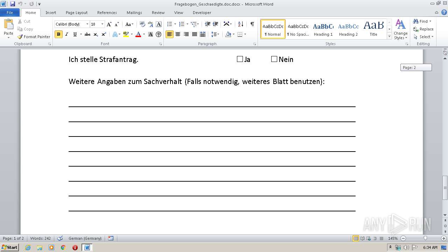This screenshot has height=252, width=448.
Task: Open Change Case dropdown
Action: (x=129, y=24)
